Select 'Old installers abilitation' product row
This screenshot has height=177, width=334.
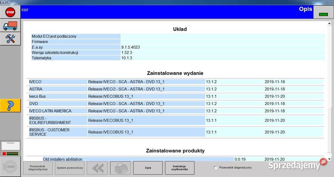tap(175, 159)
